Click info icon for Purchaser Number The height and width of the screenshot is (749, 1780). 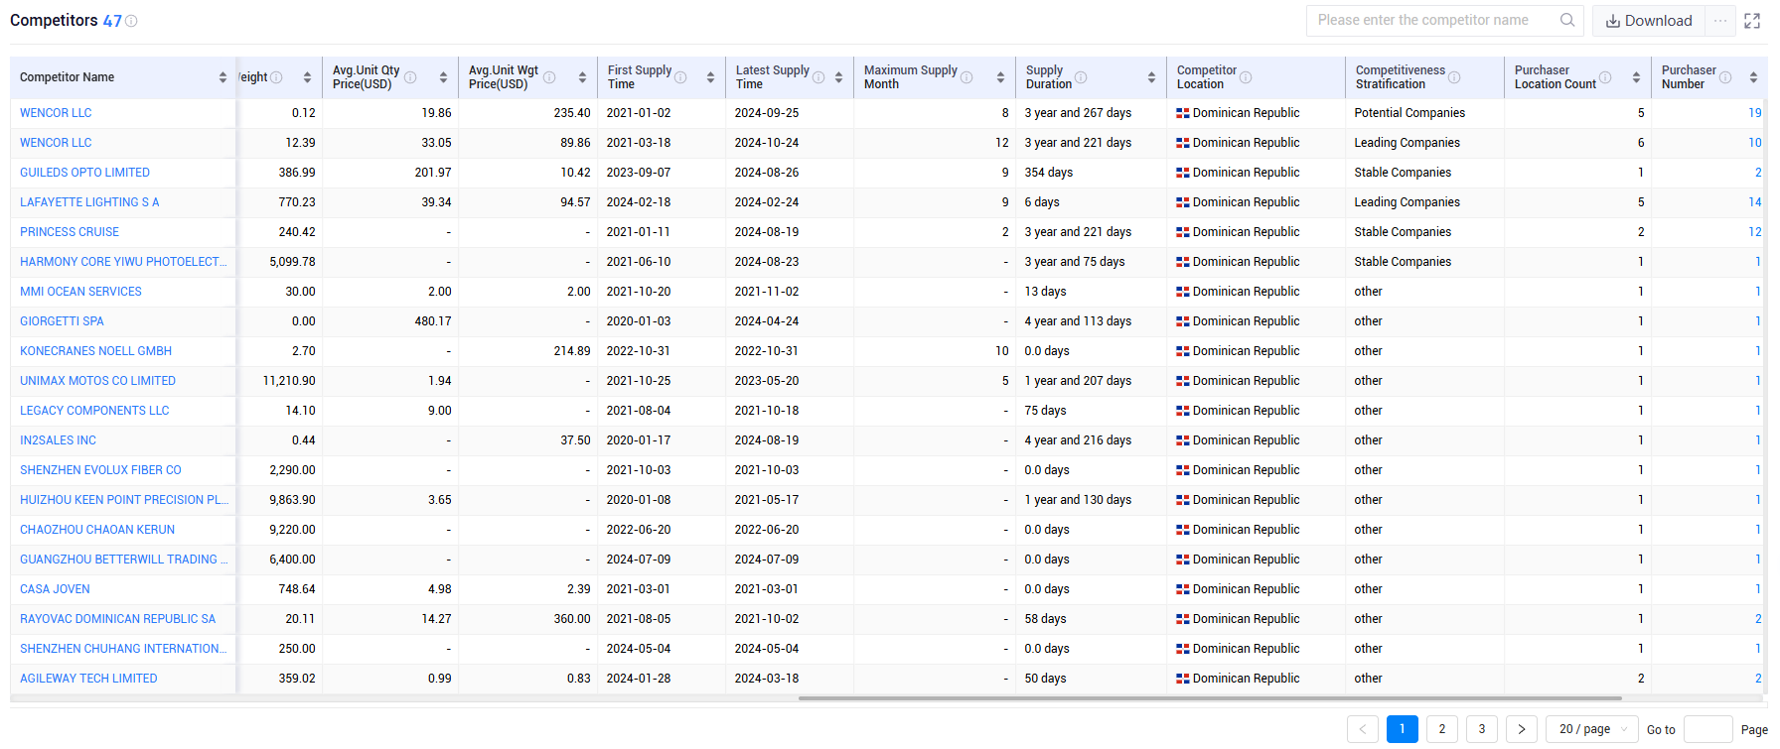coord(1725,77)
